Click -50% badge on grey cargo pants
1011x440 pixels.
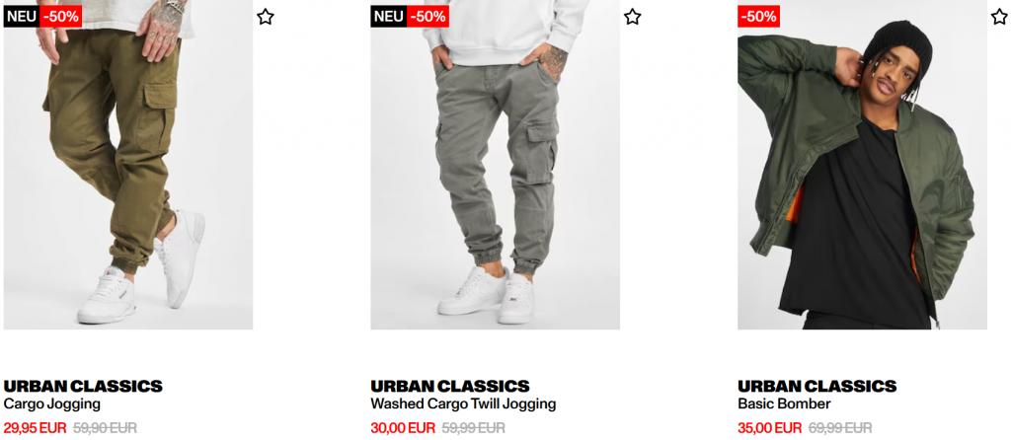click(x=428, y=17)
